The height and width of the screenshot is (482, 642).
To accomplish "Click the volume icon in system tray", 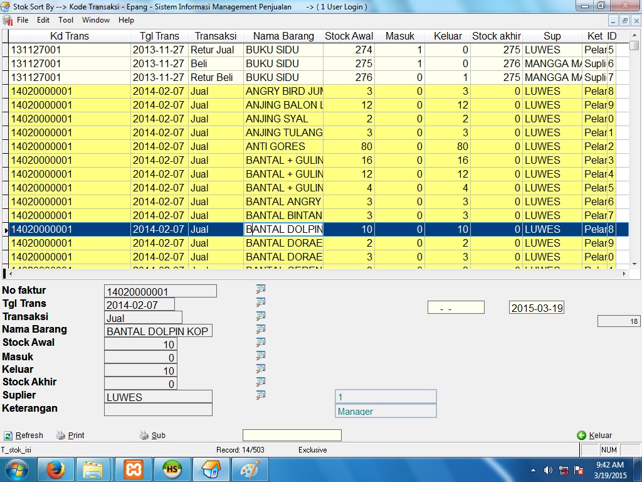I will click(x=548, y=469).
